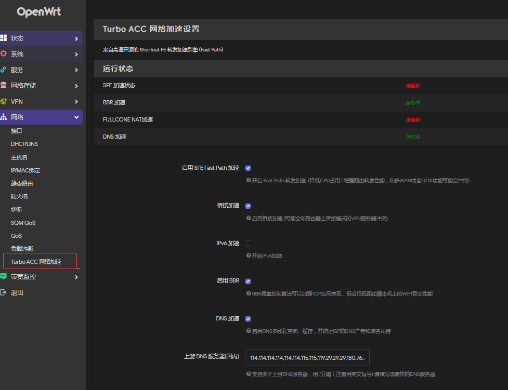508x390 pixels.
Task: Click the OpenWrt logo
Action: point(39,12)
